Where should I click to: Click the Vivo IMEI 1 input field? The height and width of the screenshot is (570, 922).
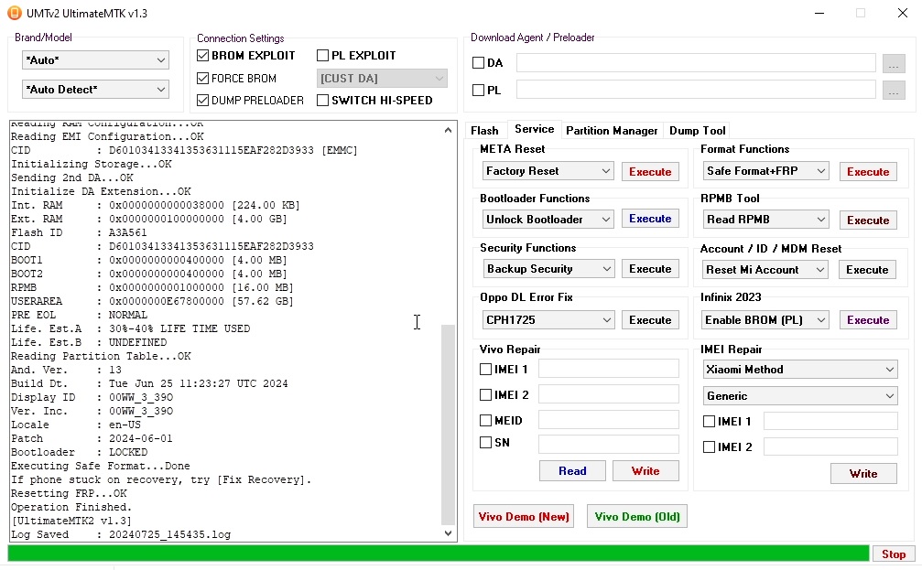[609, 369]
